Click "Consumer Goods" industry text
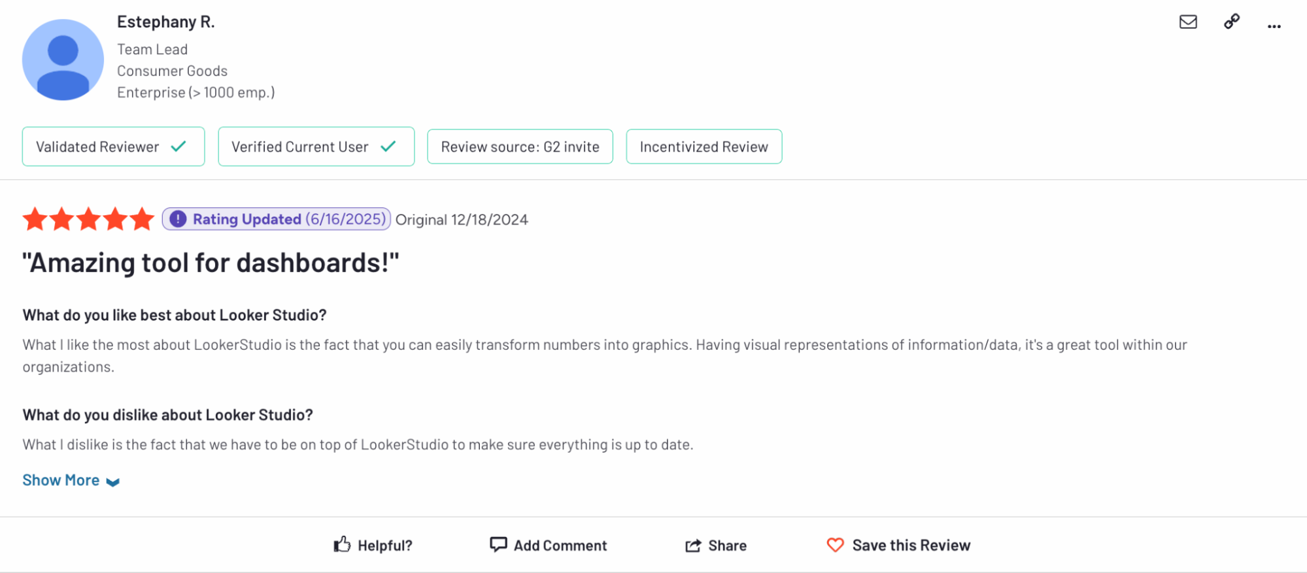1307x573 pixels. click(173, 71)
